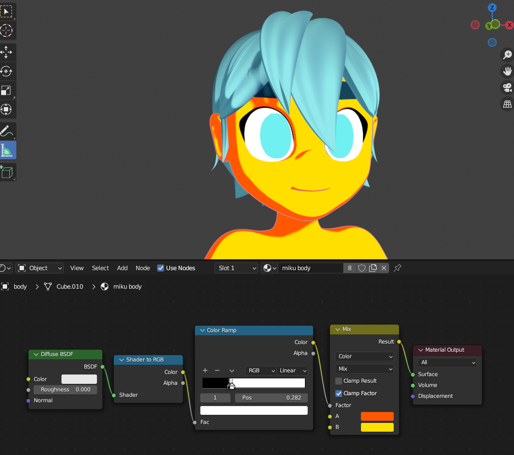Screen dimensions: 514x455
Task: Click the material user count 8 button
Action: pyautogui.click(x=350, y=268)
